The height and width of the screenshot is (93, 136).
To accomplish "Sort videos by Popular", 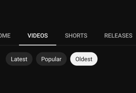I will tap(51, 59).
